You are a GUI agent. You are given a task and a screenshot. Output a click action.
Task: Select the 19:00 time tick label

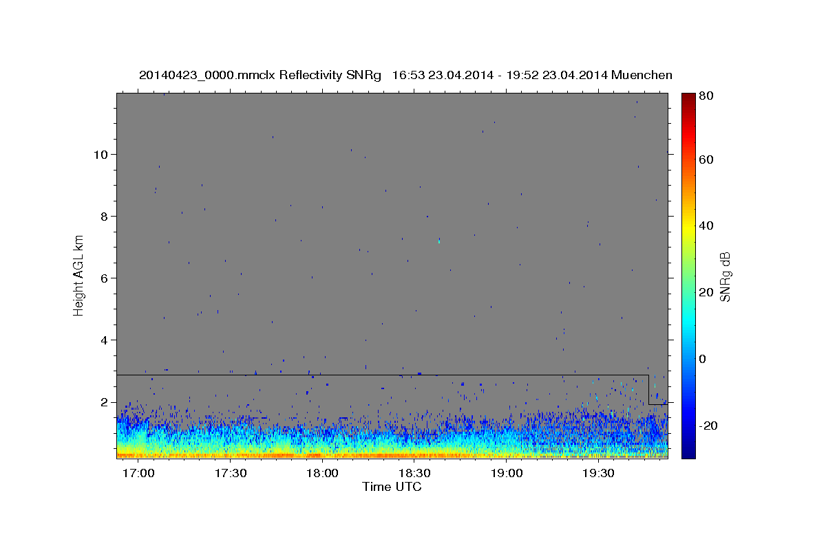pyautogui.click(x=507, y=474)
